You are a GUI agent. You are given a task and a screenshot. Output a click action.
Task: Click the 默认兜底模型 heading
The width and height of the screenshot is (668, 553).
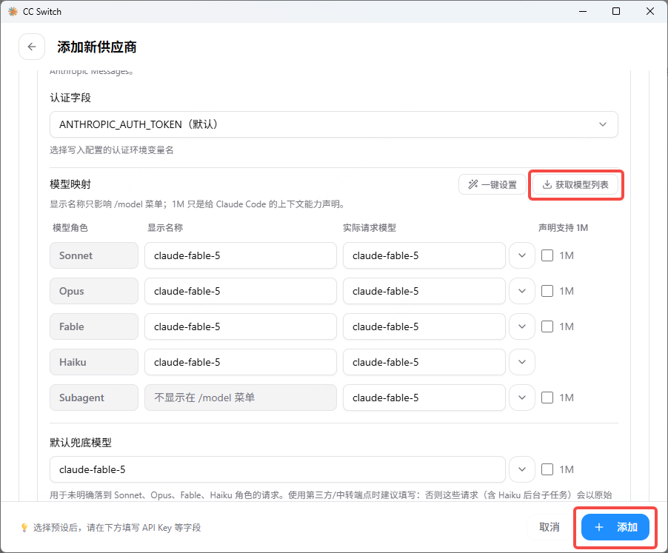[x=81, y=443]
